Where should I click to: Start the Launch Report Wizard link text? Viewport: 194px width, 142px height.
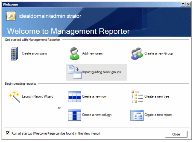coord(38,96)
